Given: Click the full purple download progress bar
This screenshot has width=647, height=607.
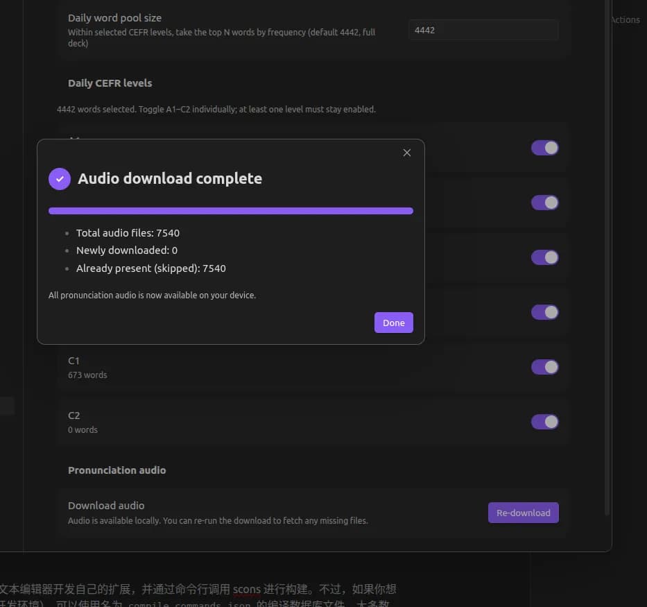Looking at the screenshot, I should click(x=231, y=211).
